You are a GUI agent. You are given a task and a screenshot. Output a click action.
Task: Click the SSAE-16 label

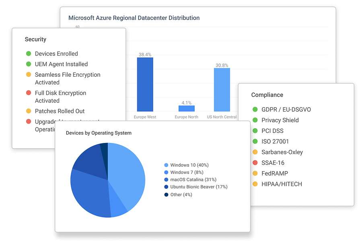point(273,163)
